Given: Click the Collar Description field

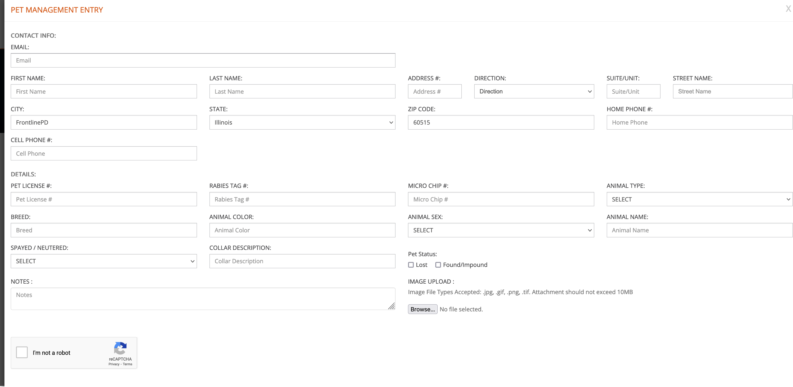Looking at the screenshot, I should pyautogui.click(x=302, y=261).
